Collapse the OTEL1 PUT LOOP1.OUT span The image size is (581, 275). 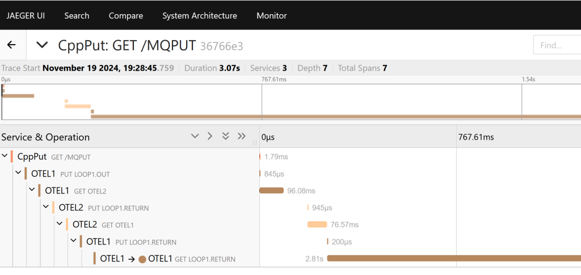(x=19, y=174)
